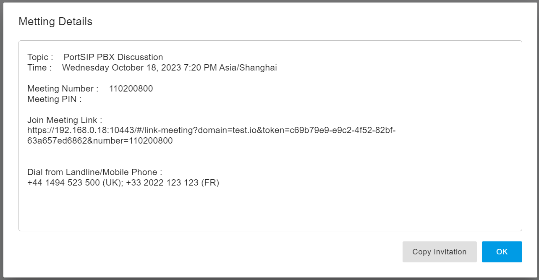
Task: Click the Wednesday October 18, 2023 date text
Action: pyautogui.click(x=122, y=68)
